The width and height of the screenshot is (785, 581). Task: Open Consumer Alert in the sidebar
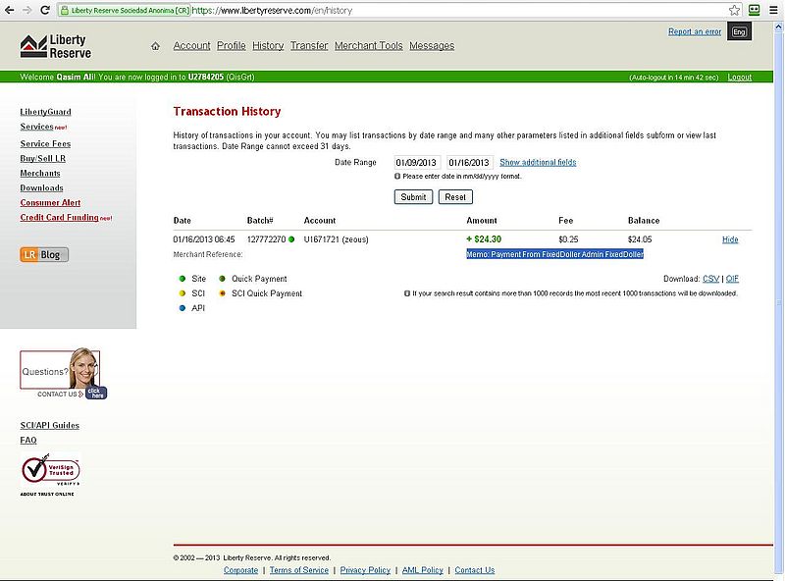pos(50,202)
